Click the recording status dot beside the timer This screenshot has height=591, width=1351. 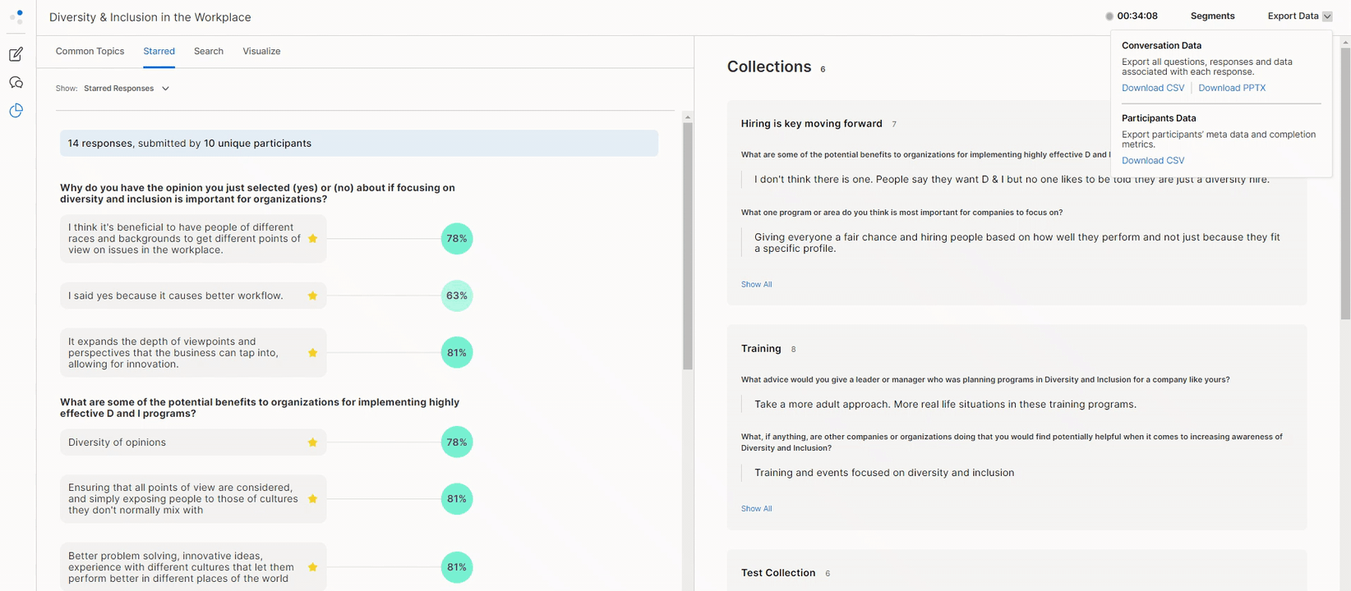1109,16
